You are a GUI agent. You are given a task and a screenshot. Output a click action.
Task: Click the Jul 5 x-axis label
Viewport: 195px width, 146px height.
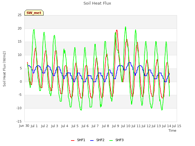click(x=75, y=126)
